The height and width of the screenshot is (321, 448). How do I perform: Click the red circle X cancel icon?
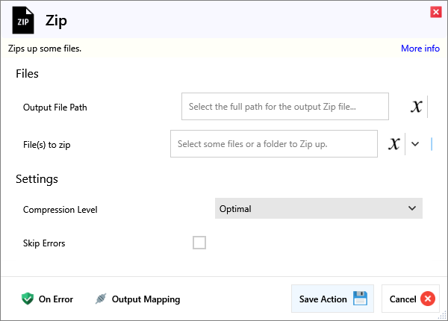coord(427,299)
